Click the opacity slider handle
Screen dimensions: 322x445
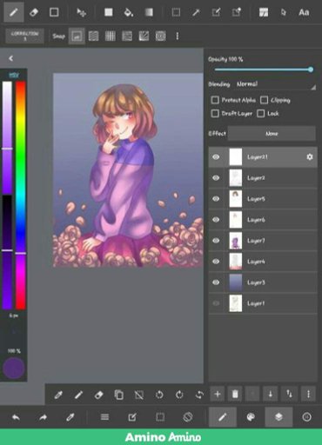[x=311, y=70]
